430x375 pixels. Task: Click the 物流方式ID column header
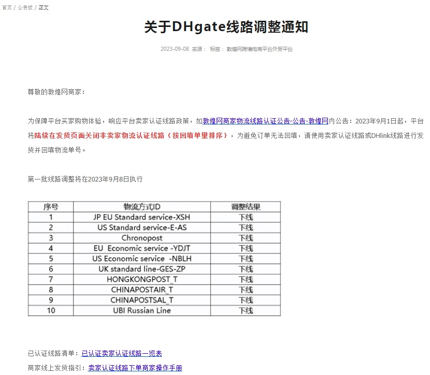[142, 207]
